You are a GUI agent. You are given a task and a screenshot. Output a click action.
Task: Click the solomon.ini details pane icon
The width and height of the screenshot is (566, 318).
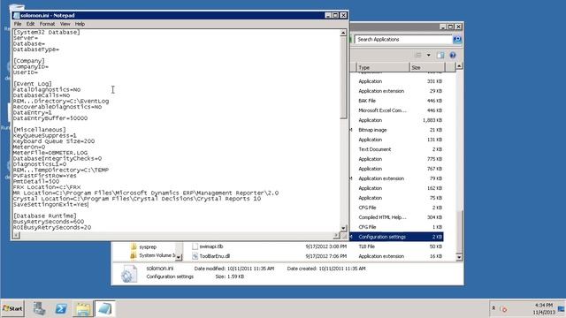coord(129,274)
